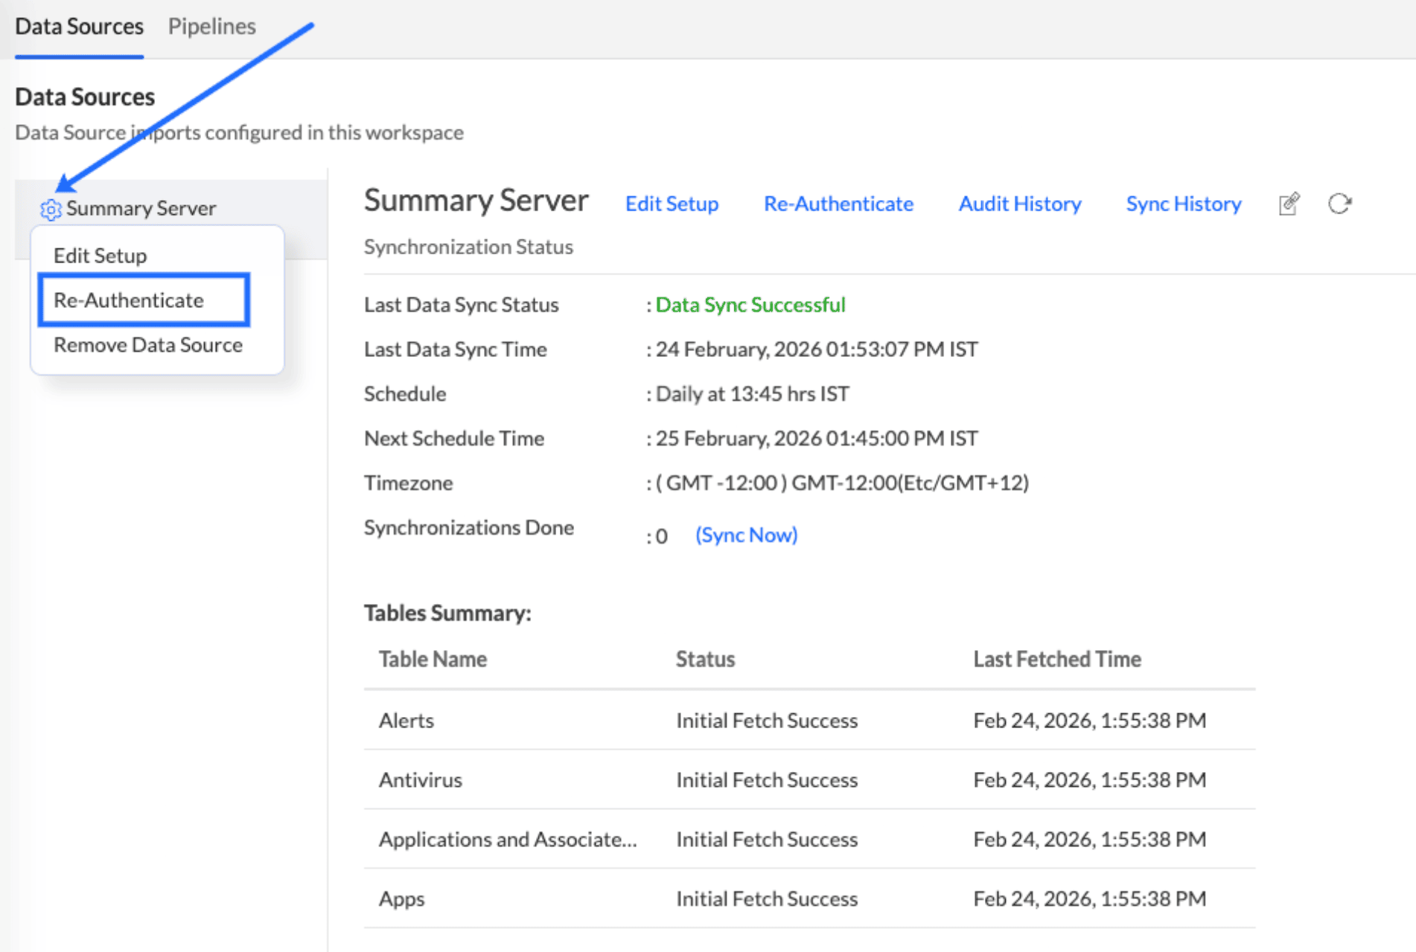1416x952 pixels.
Task: Click the Table Name column header
Action: pos(433,660)
